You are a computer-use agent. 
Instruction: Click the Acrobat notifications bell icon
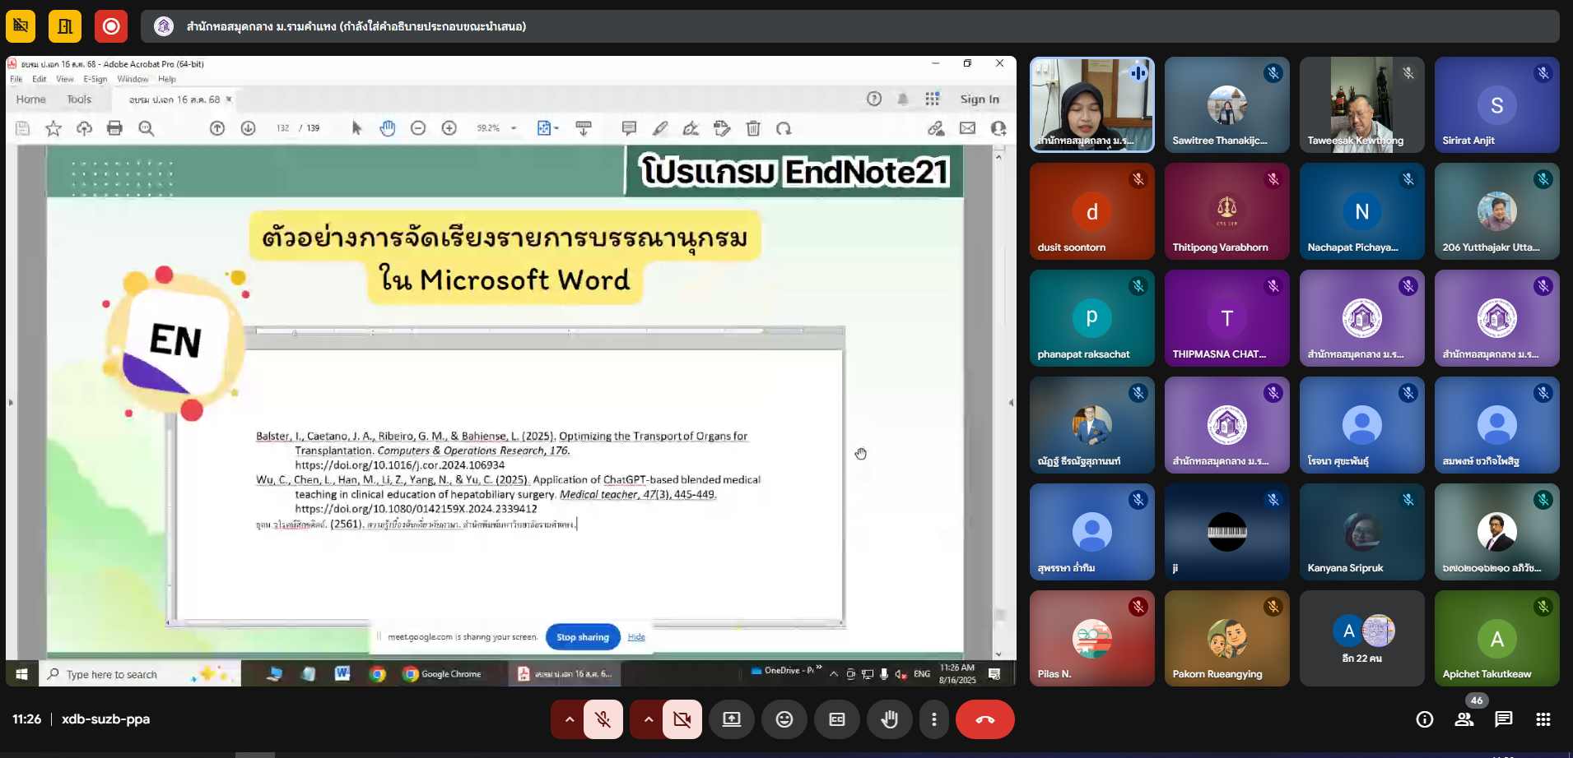[x=903, y=99]
